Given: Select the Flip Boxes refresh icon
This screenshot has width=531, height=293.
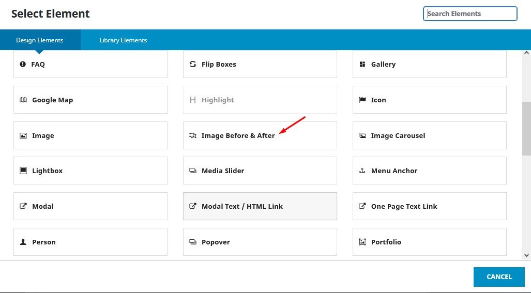Looking at the screenshot, I should [x=193, y=65].
